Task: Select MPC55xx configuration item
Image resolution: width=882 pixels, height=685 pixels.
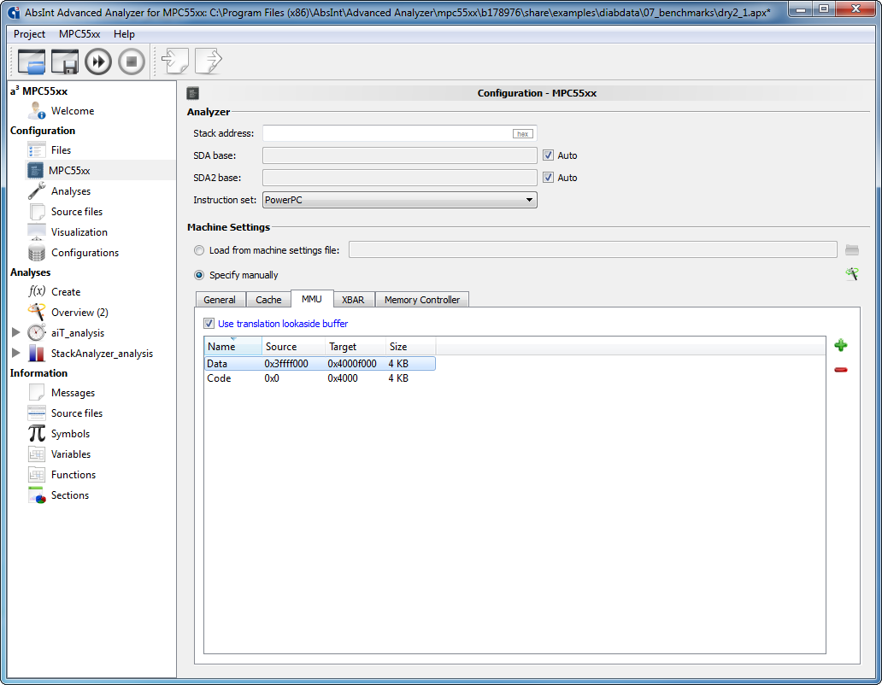Action: (69, 170)
